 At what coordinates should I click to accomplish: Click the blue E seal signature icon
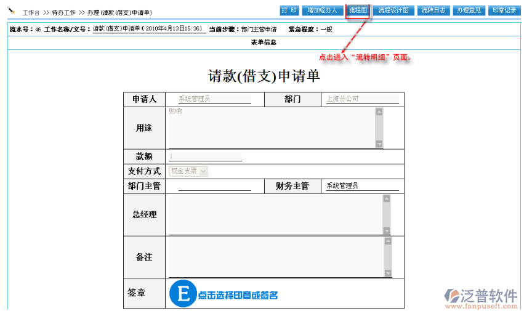point(182,294)
